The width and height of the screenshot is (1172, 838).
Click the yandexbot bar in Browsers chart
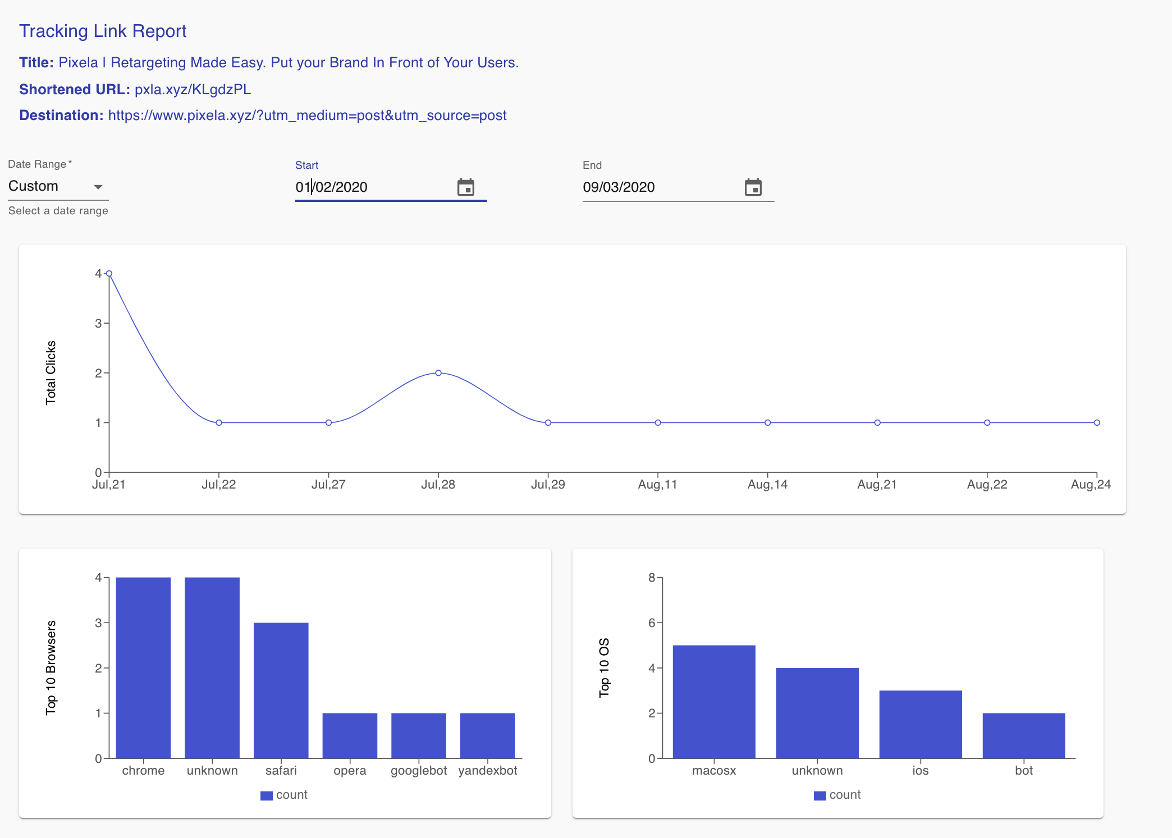tap(487, 735)
